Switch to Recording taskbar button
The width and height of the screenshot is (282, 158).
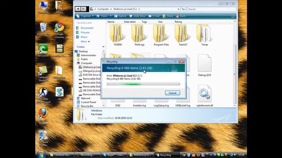(88, 155)
